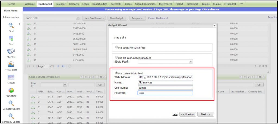Screen dimensions: 278x124
Task: Open the My CRM icon
Action: click(11, 51)
